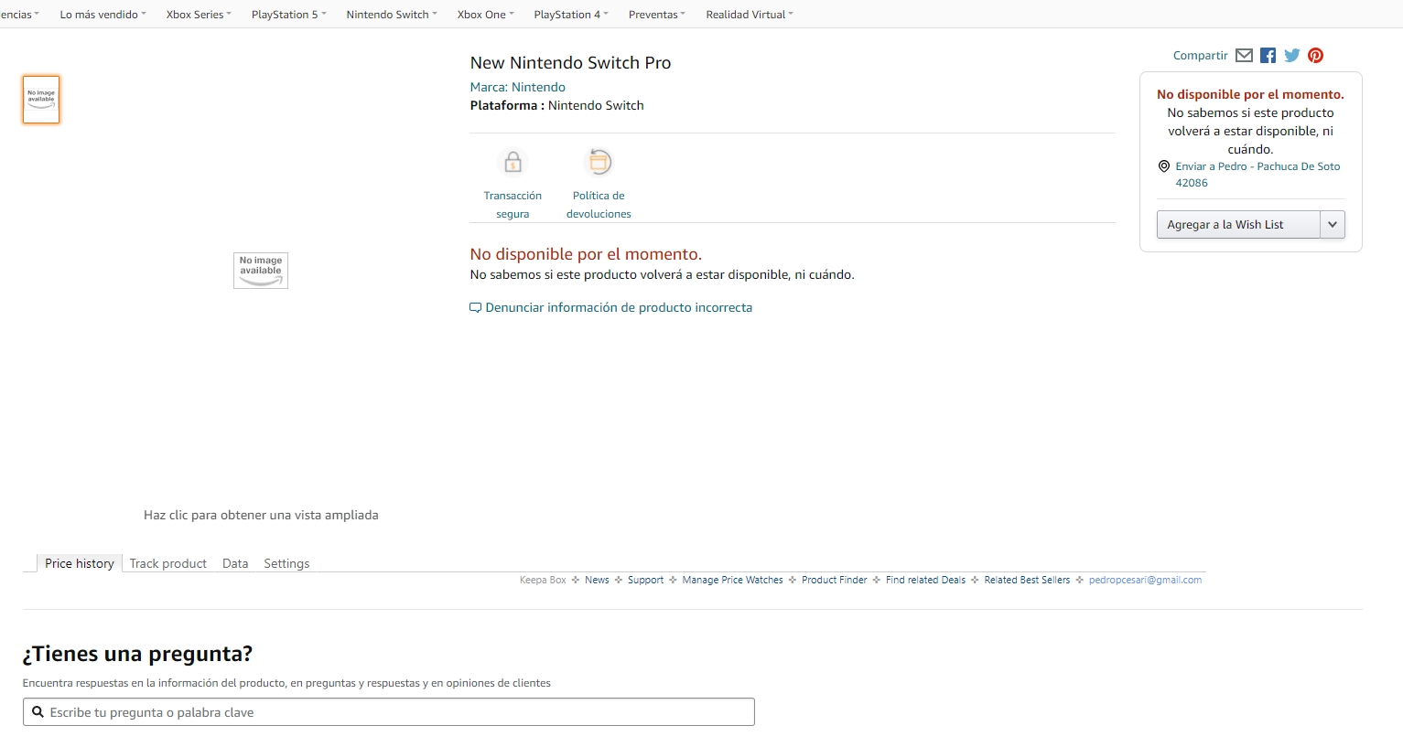This screenshot has width=1403, height=747.
Task: Switch to the Keepa Settings tab
Action: click(x=286, y=563)
